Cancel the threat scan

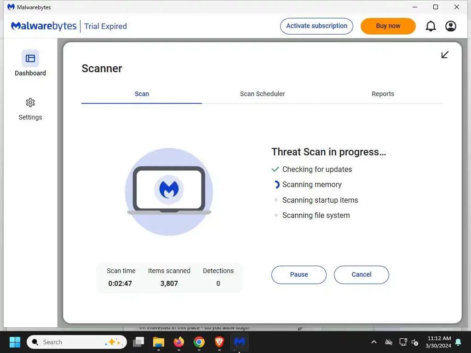(x=362, y=275)
